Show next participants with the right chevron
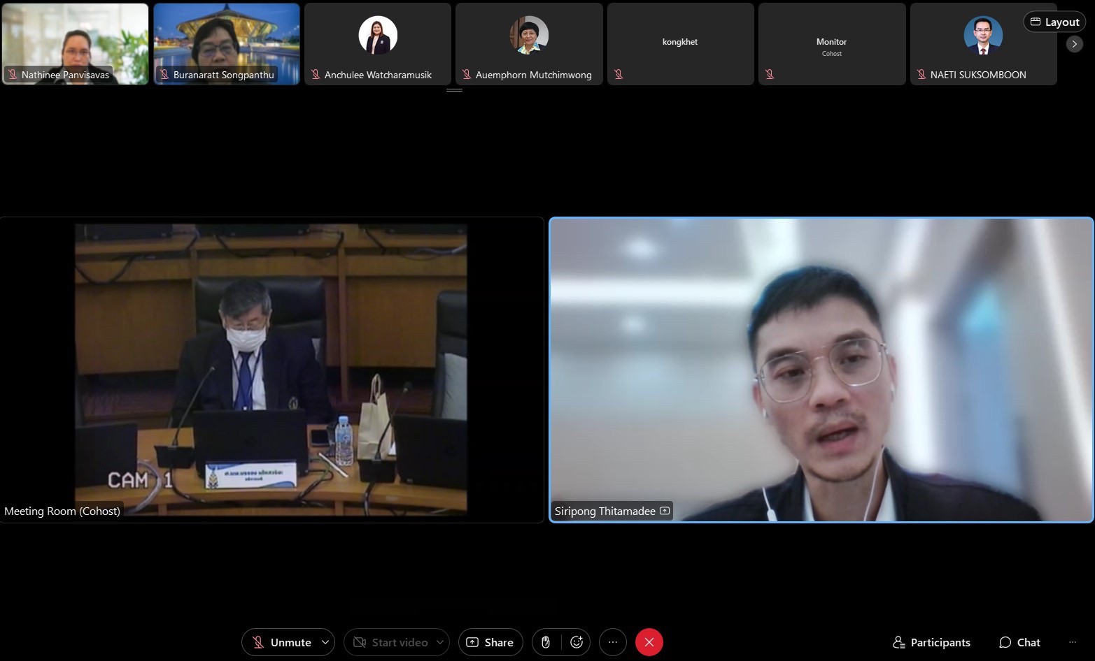Viewport: 1095px width, 661px height. click(1075, 44)
